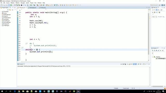Select the ScalaProject item in Project Explorer
166x93 pixels.
point(7,21)
